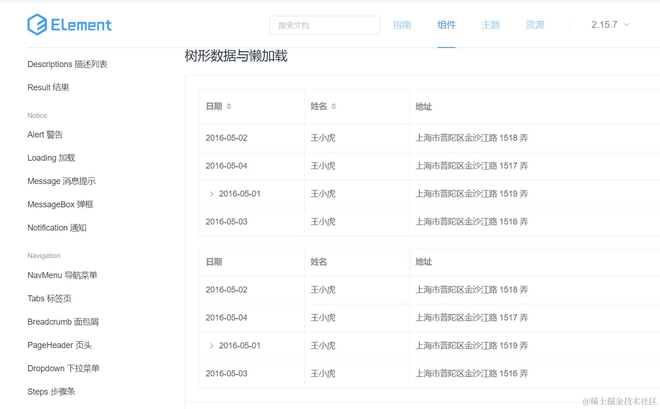Expand row 2016-05-01 in the second table

pos(212,346)
